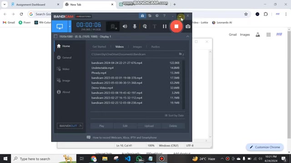Click the Delete button
Screen dimensions: 291x163
pos(173,126)
